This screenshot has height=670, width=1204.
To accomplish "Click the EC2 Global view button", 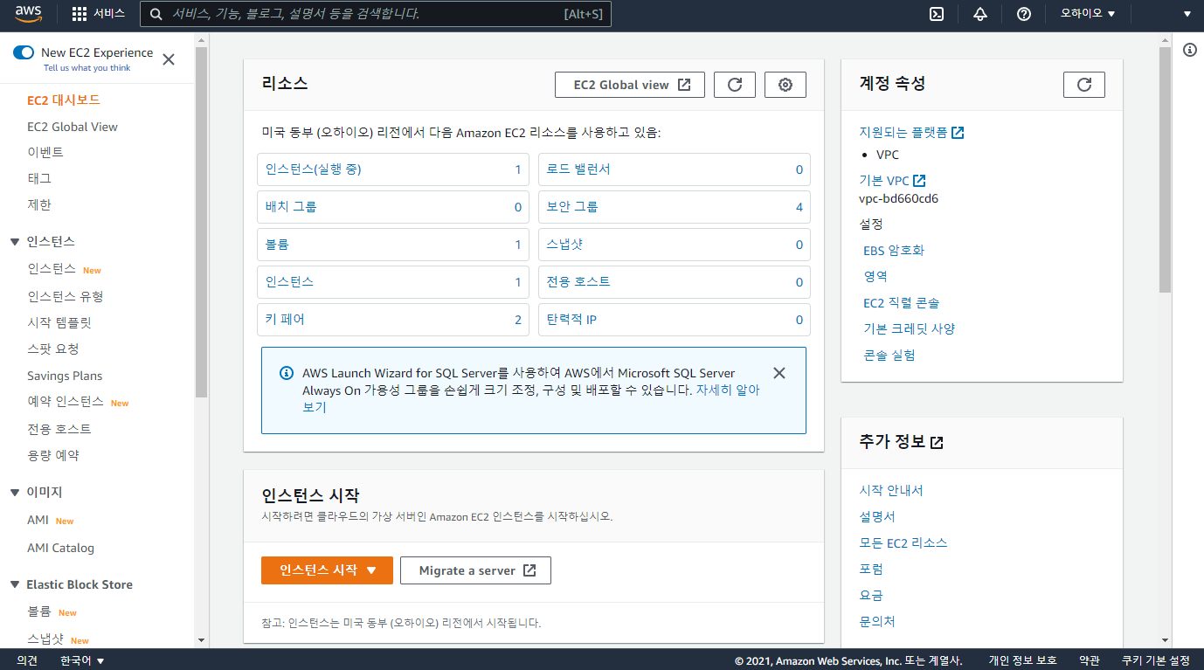I will (630, 85).
